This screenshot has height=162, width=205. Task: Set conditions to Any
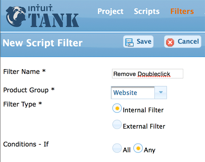click(138, 148)
